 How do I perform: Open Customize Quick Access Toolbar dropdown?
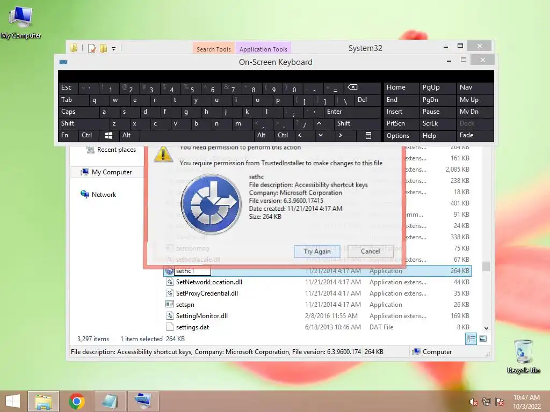114,49
